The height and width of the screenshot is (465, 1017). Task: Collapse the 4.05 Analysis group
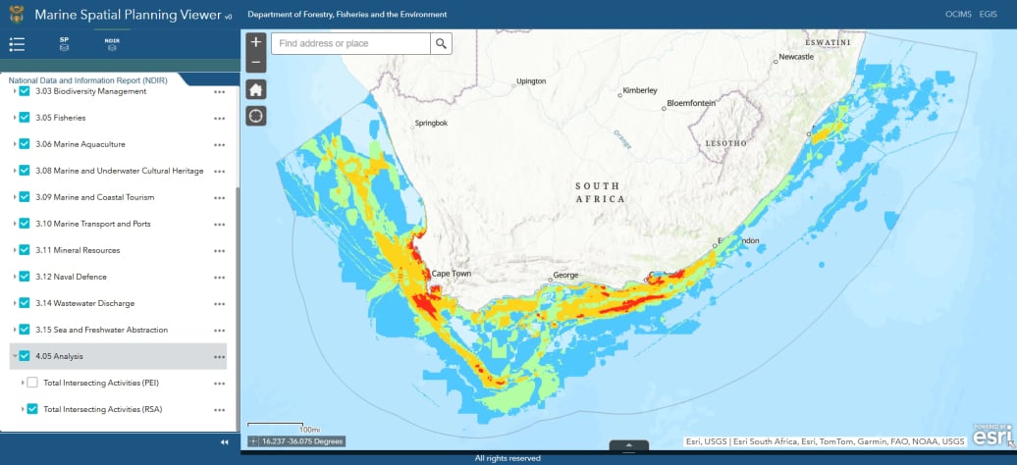(15, 356)
